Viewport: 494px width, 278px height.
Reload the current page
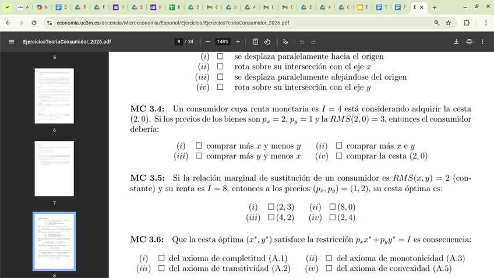point(34,23)
